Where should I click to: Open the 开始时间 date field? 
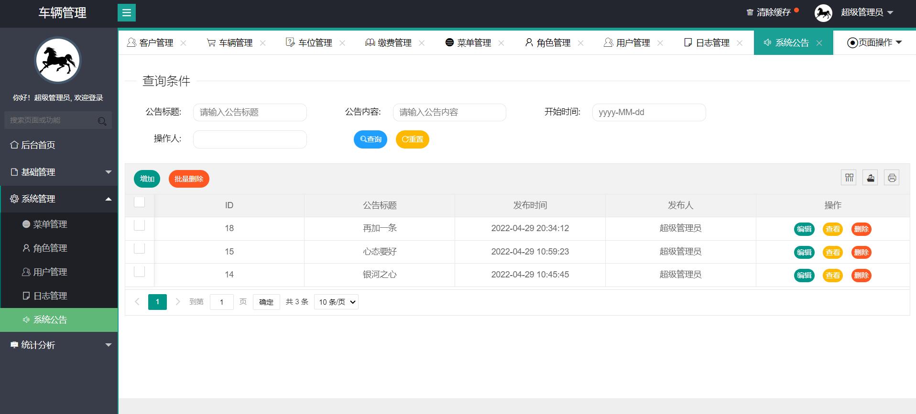click(649, 112)
